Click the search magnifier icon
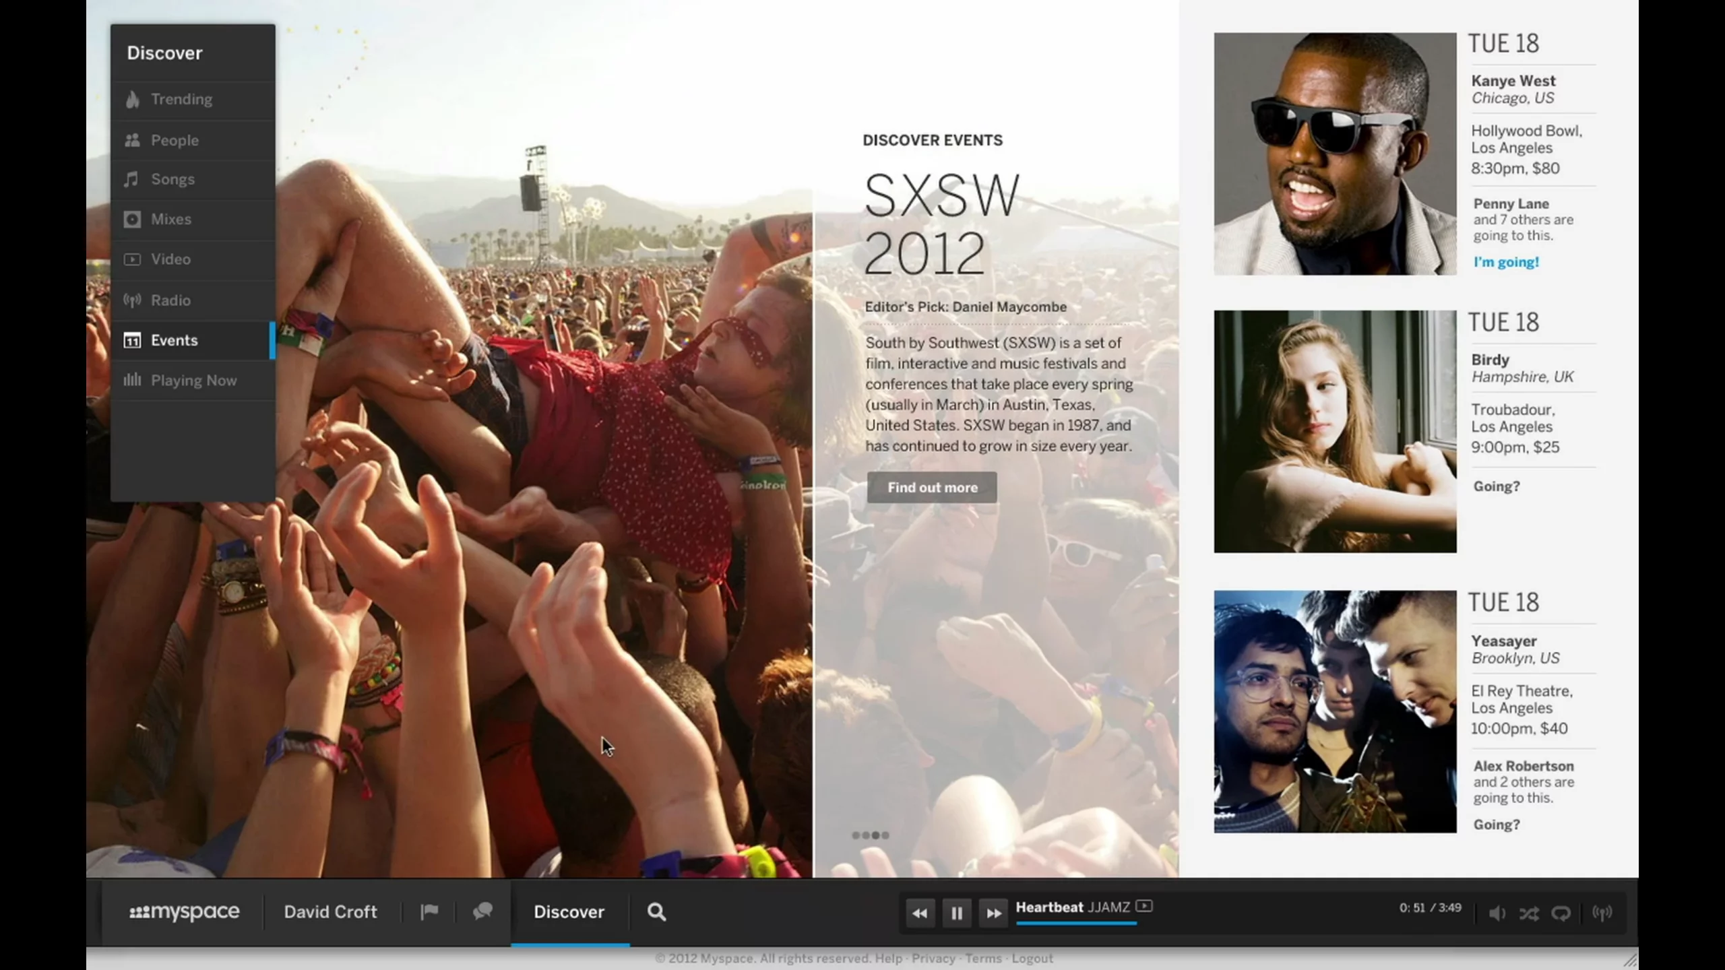Image resolution: width=1725 pixels, height=970 pixels. pyautogui.click(x=655, y=911)
